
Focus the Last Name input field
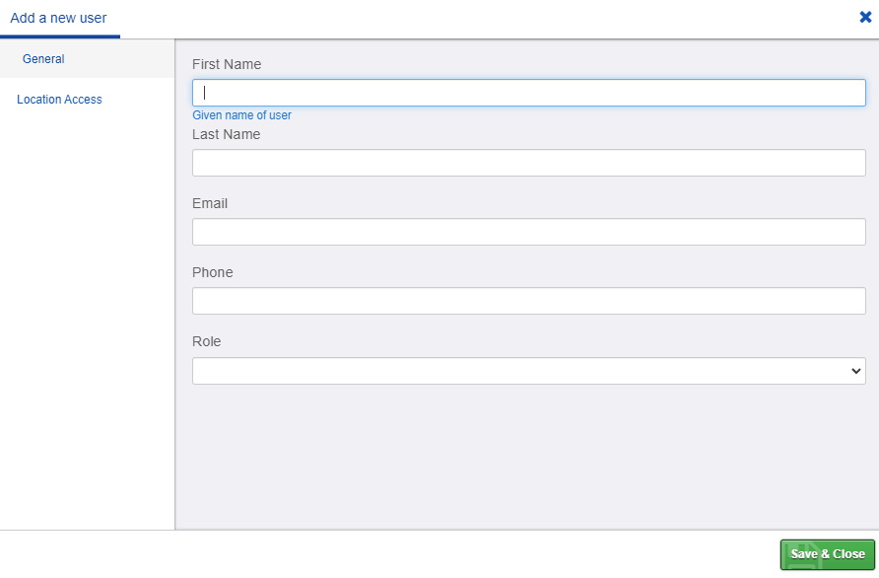[x=529, y=162]
